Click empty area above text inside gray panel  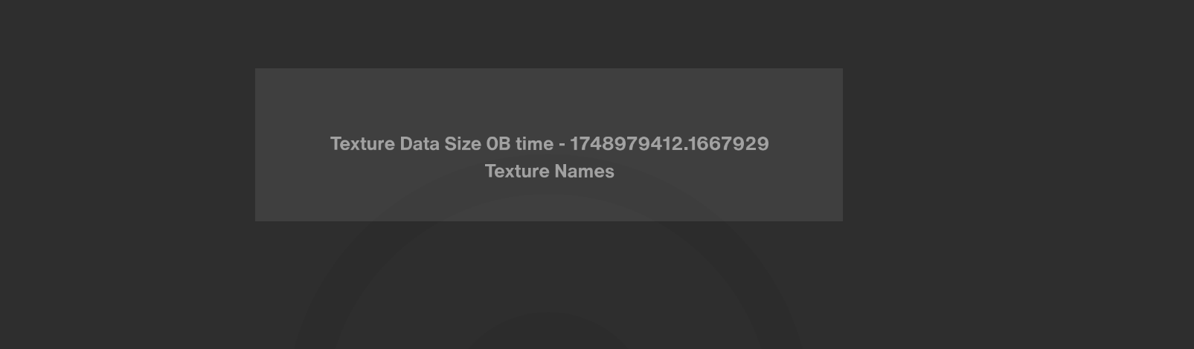[549, 100]
